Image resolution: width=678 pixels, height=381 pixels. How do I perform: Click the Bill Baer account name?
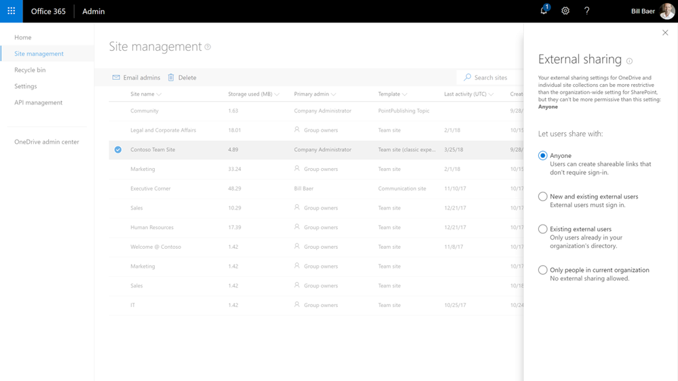[643, 12]
